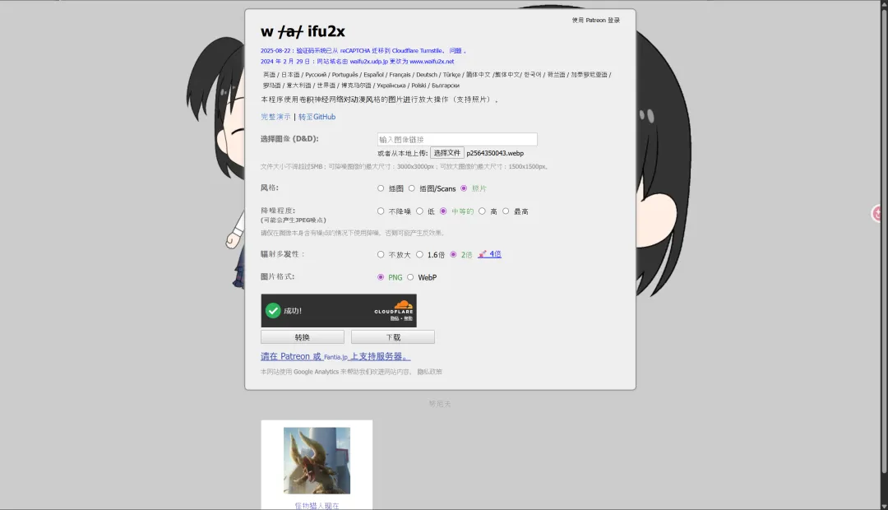Switch language to 英语
The width and height of the screenshot is (888, 510).
coord(269,74)
